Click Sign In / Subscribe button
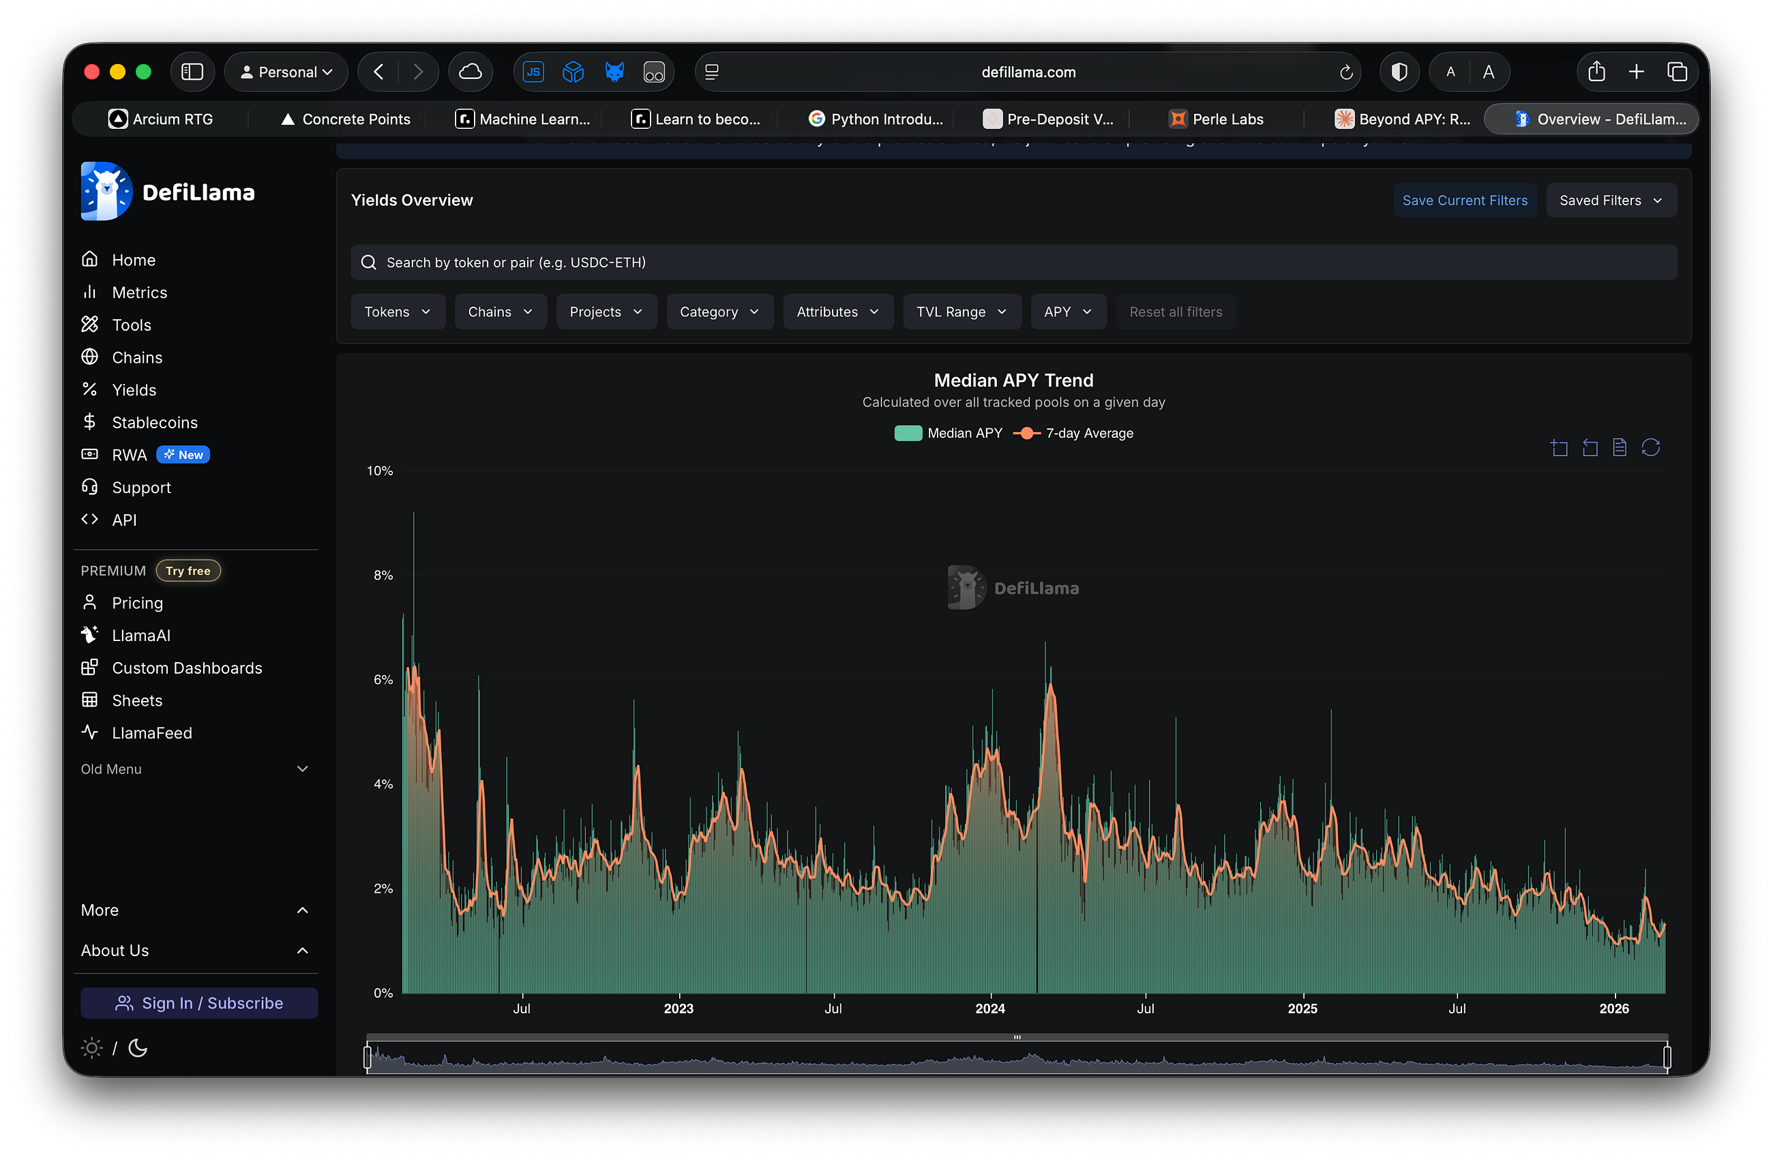 (x=199, y=1004)
